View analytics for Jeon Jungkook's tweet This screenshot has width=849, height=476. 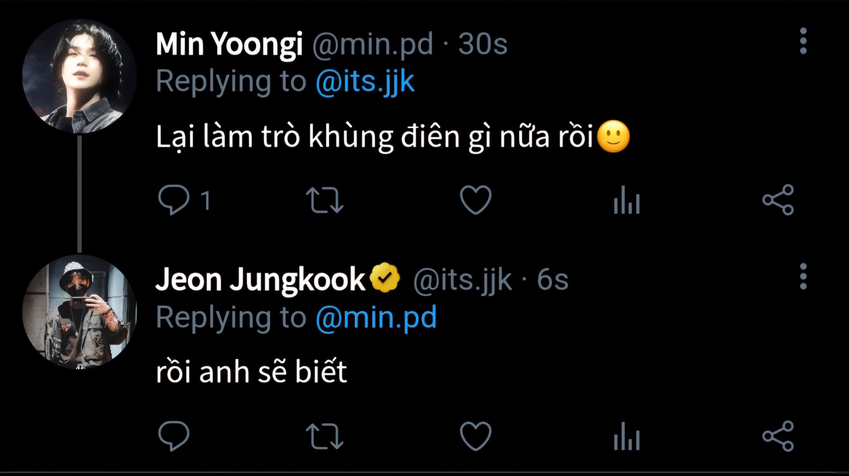tap(627, 436)
